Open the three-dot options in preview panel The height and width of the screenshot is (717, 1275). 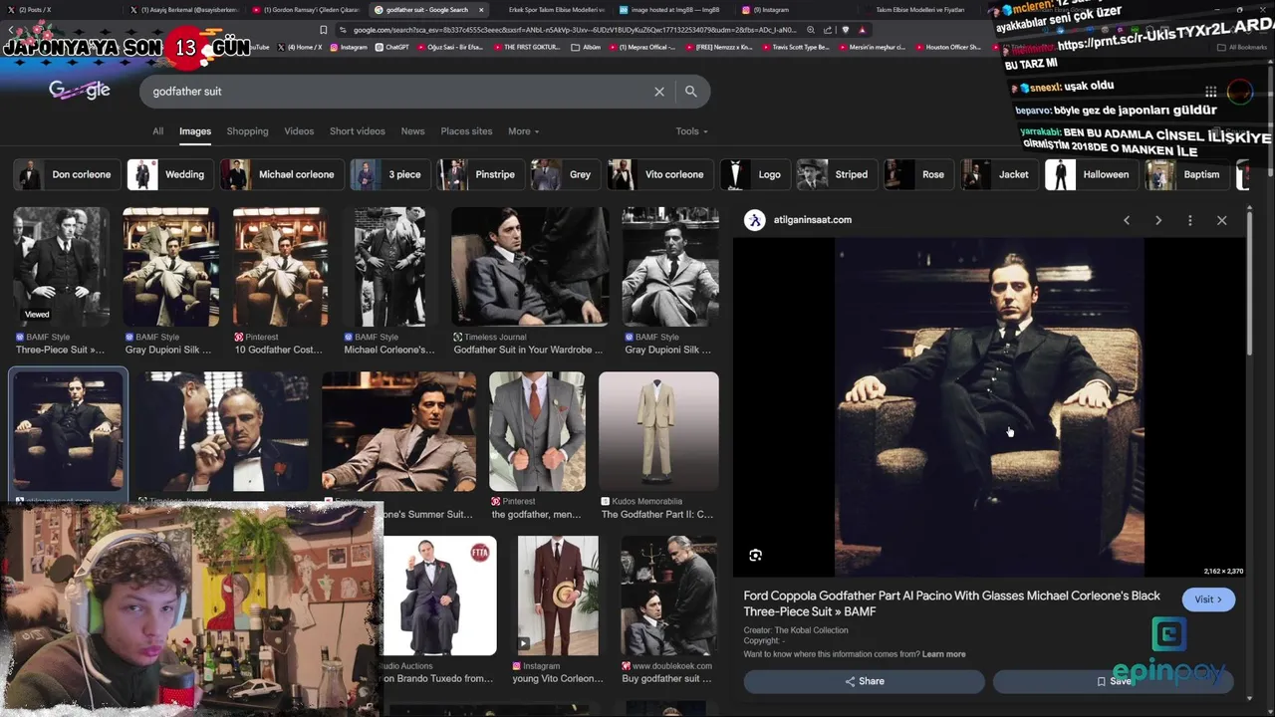point(1189,220)
